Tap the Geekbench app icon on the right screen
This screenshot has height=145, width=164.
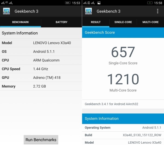coord(89,11)
